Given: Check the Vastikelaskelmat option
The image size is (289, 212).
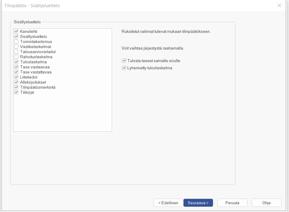Looking at the screenshot, I should 16,47.
